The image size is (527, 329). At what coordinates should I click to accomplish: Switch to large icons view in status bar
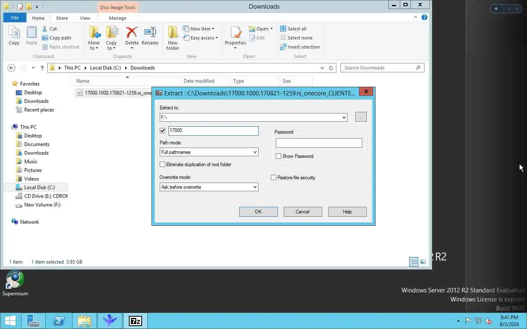[423, 262]
